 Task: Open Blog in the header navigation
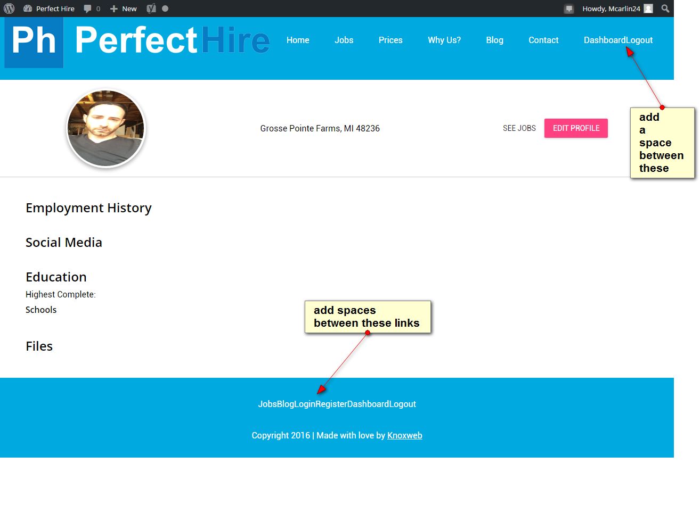pos(494,40)
